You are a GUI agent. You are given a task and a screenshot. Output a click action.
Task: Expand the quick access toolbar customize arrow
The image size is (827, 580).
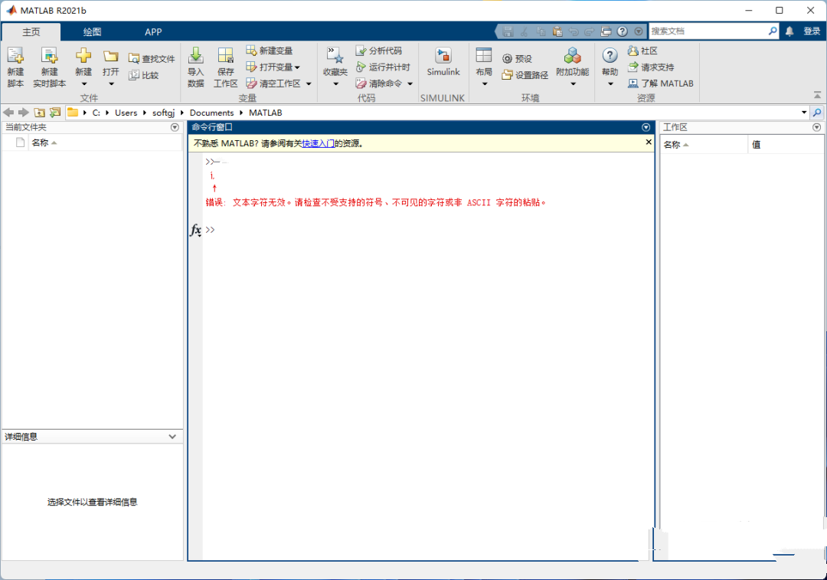tap(639, 31)
